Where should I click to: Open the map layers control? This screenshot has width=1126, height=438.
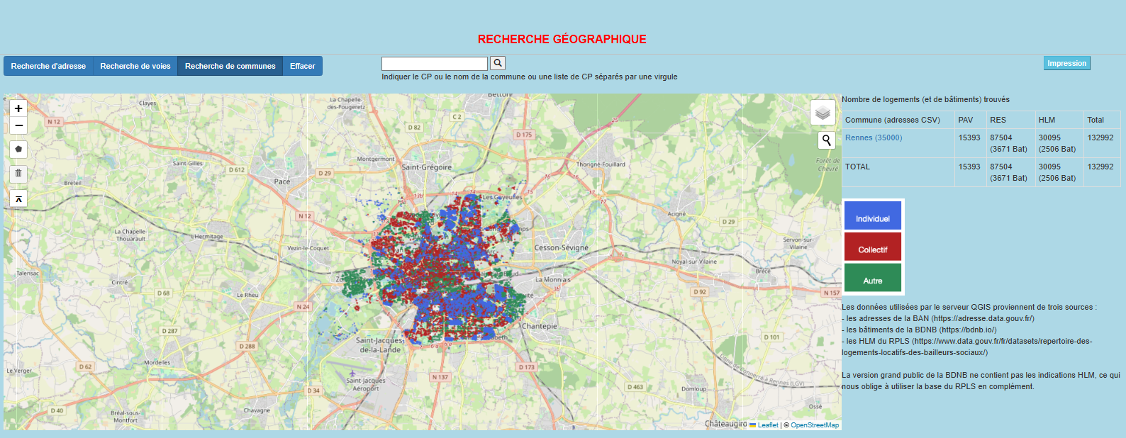823,112
